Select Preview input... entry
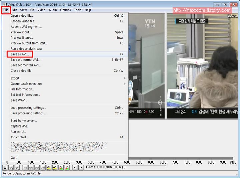Viewport: 240px width, 178px height. pos(66,32)
